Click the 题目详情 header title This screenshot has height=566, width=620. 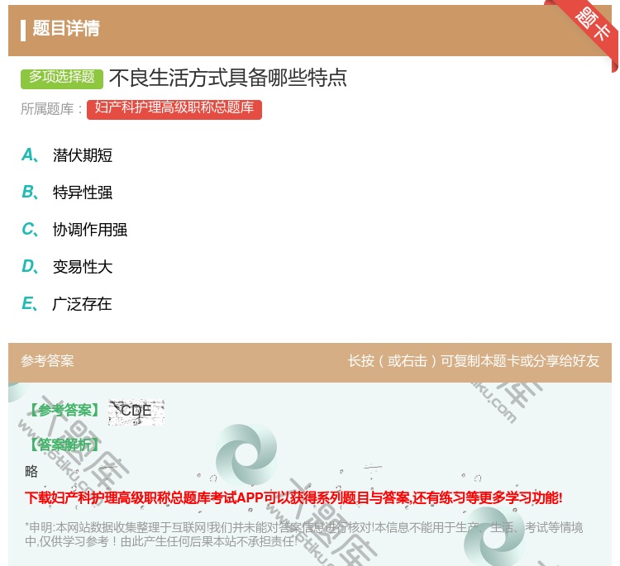tap(66, 28)
